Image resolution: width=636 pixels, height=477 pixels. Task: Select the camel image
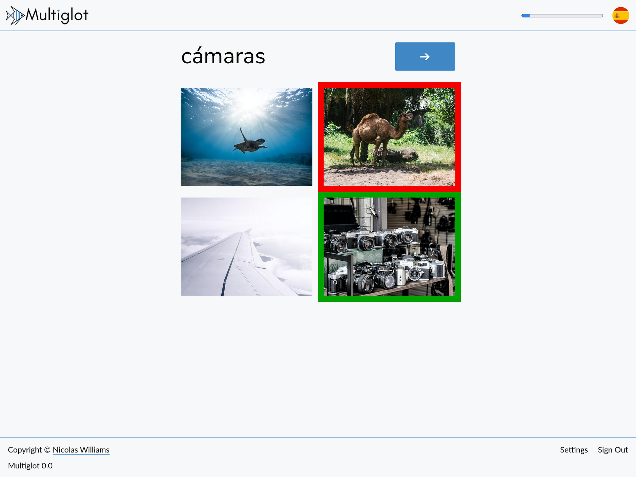(x=389, y=137)
